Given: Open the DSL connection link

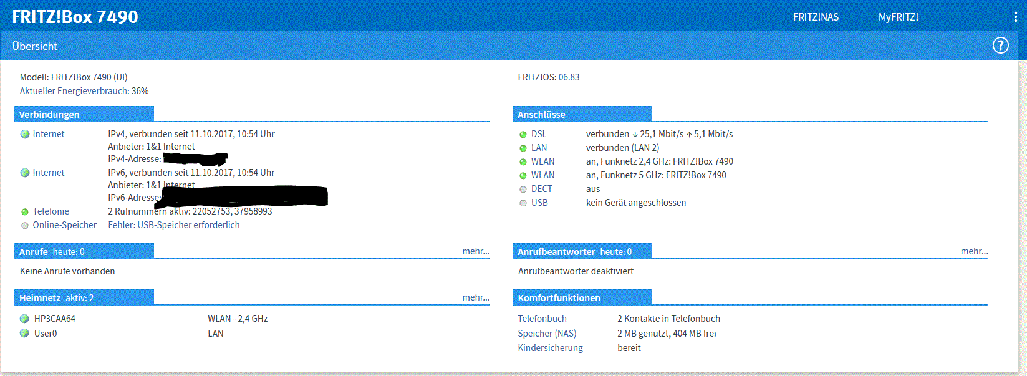Looking at the screenshot, I should (x=539, y=134).
